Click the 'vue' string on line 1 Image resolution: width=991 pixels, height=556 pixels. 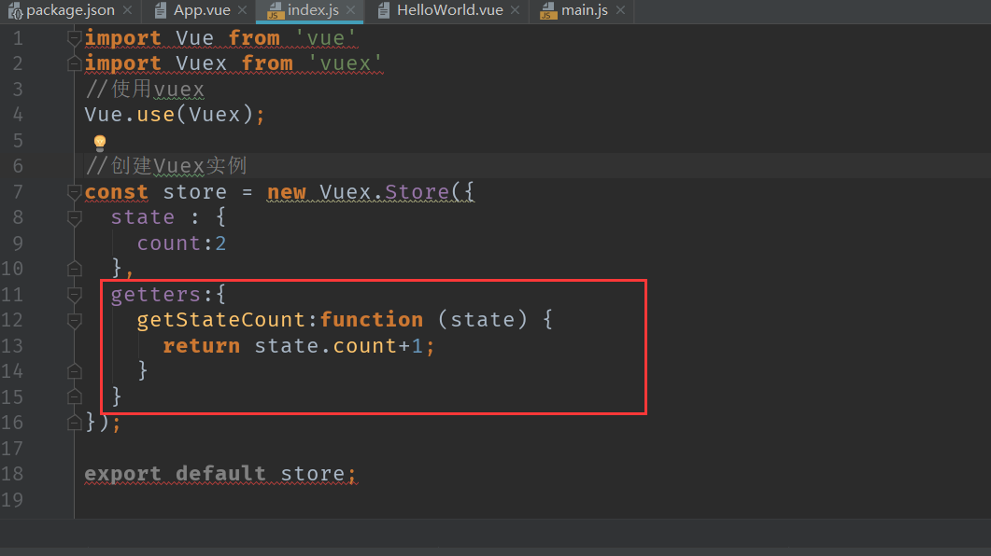tap(325, 38)
